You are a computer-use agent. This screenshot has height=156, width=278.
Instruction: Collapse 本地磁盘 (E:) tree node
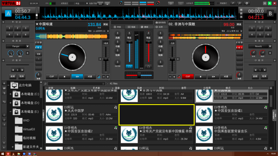(x=11, y=112)
